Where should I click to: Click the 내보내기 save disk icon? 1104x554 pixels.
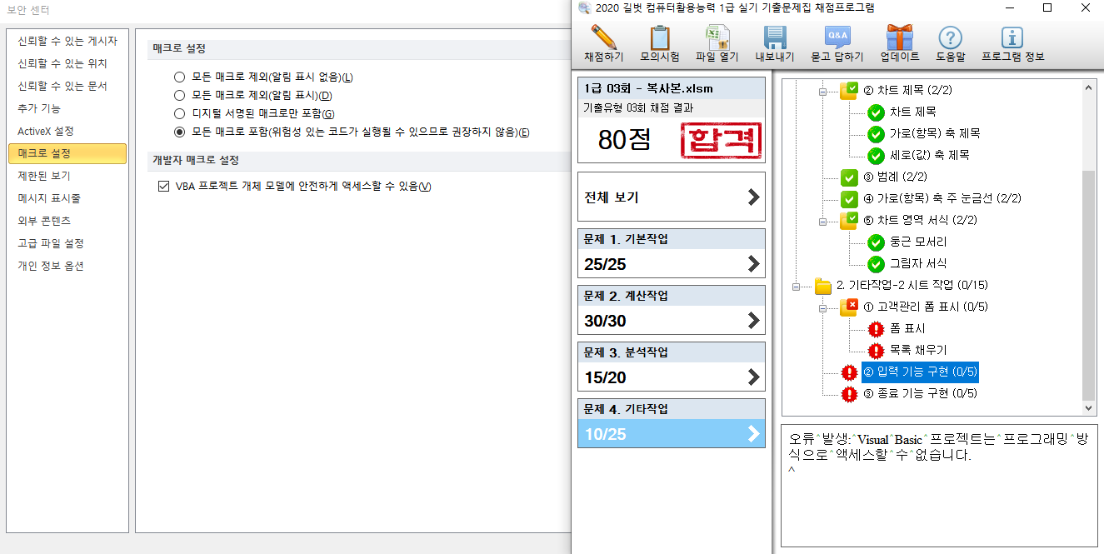click(775, 38)
